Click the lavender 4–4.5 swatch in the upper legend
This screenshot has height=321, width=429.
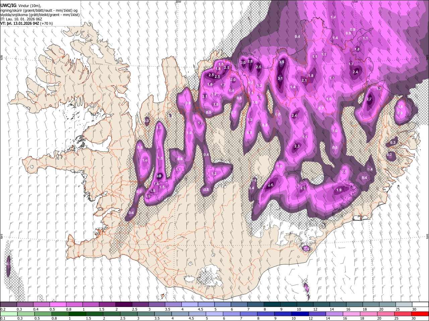(x=190, y=305)
